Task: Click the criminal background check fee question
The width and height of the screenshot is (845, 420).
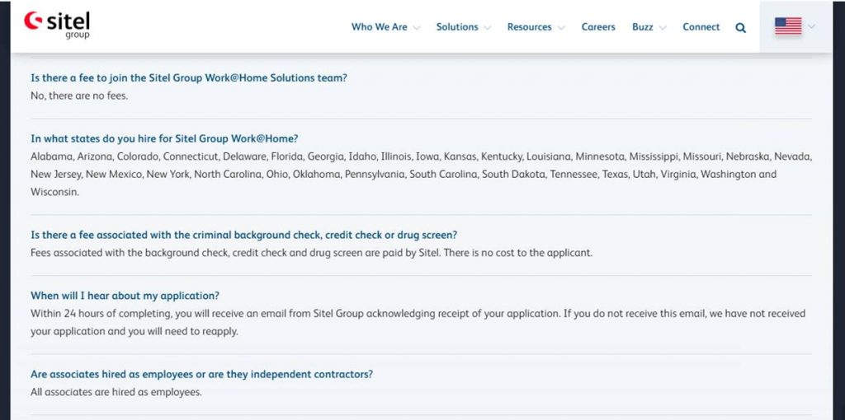Action: (x=243, y=235)
